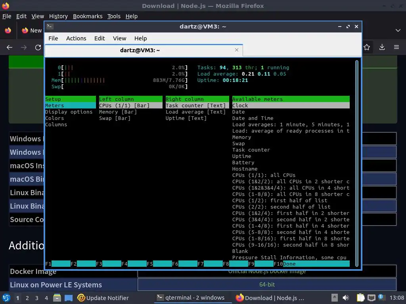
Task: Open Firefox Tools menu
Action: pos(114,16)
